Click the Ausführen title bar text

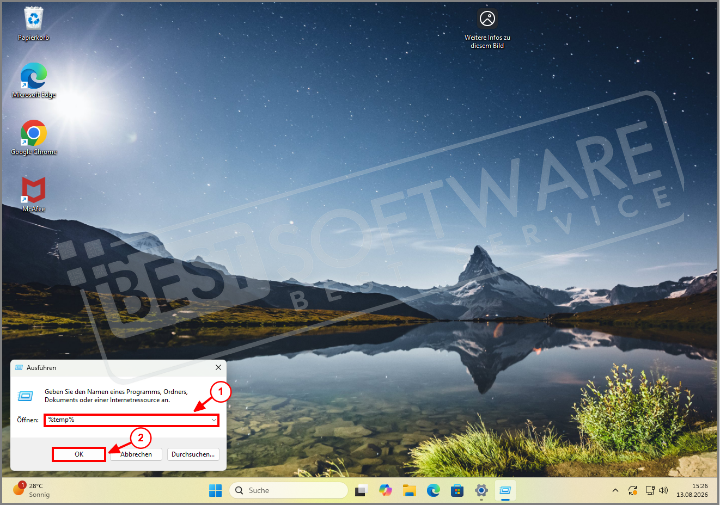pos(41,368)
